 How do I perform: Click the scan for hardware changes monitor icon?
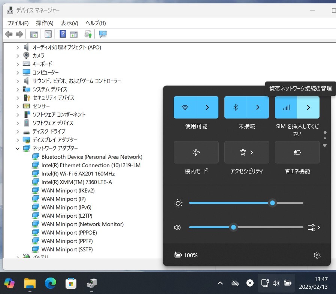pos(103,34)
